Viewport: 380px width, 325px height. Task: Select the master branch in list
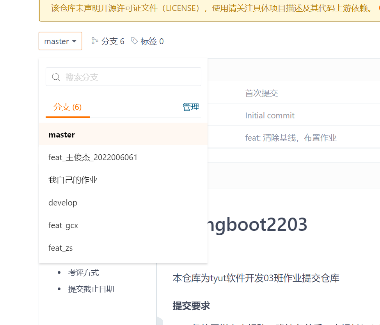[x=123, y=134]
